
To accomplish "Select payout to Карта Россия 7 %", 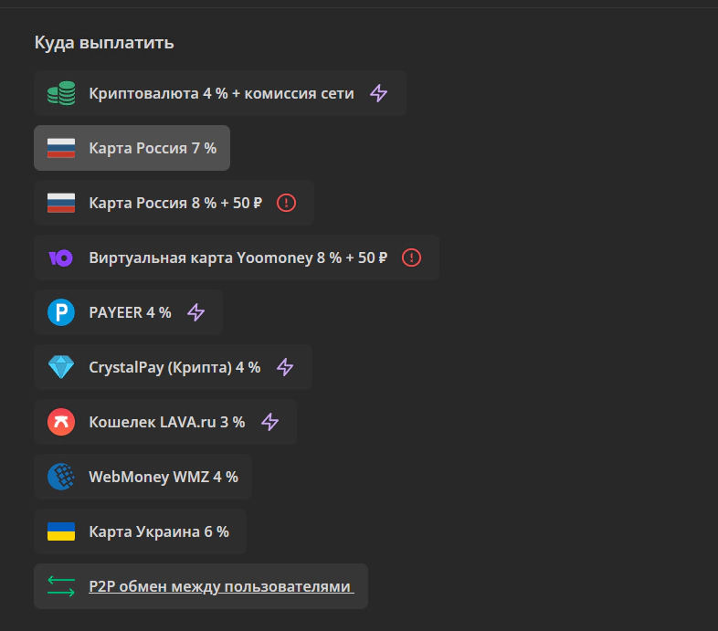I will 153,148.
